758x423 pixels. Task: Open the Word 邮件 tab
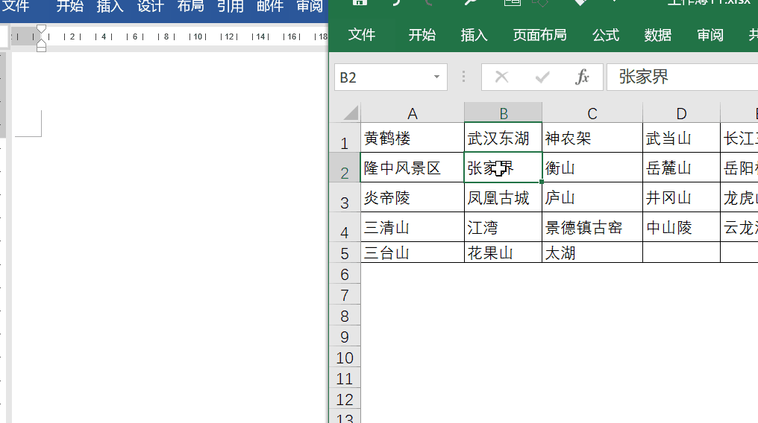(270, 6)
